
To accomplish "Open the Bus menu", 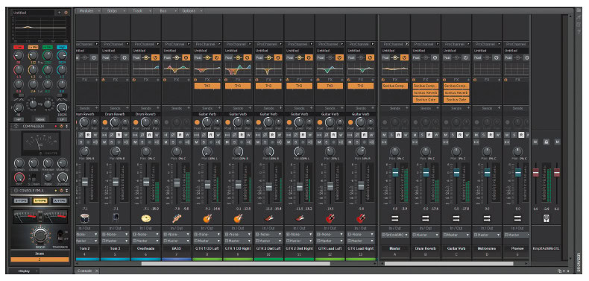I will pos(166,11).
